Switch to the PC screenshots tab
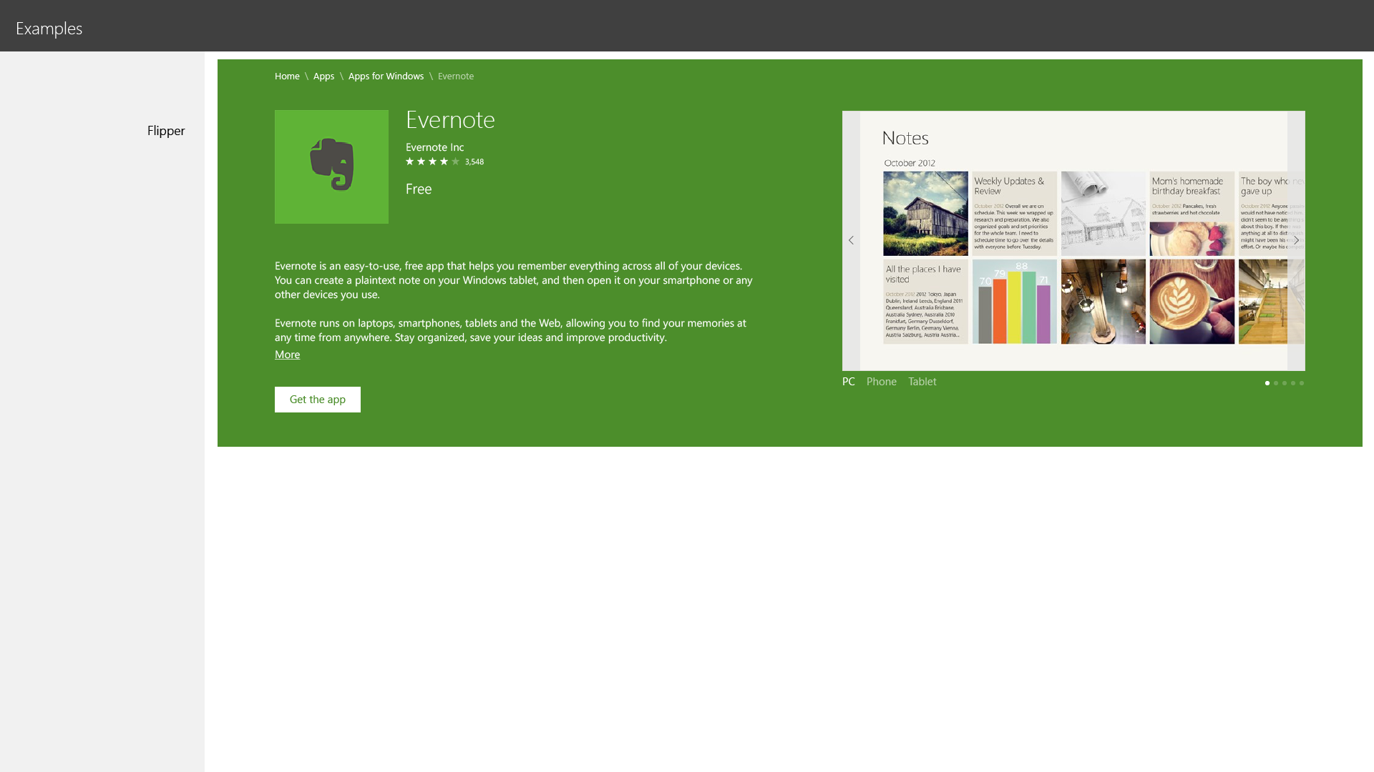Viewport: 1374px width, 772px height. [x=849, y=382]
